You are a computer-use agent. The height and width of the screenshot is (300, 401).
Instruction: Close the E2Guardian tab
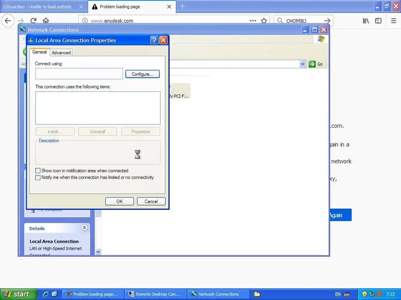[x=81, y=7]
